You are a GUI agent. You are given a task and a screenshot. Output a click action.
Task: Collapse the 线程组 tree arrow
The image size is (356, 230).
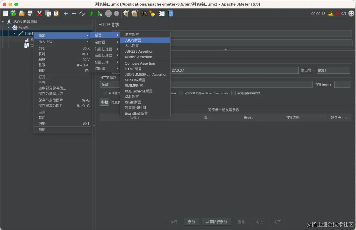tap(9, 28)
